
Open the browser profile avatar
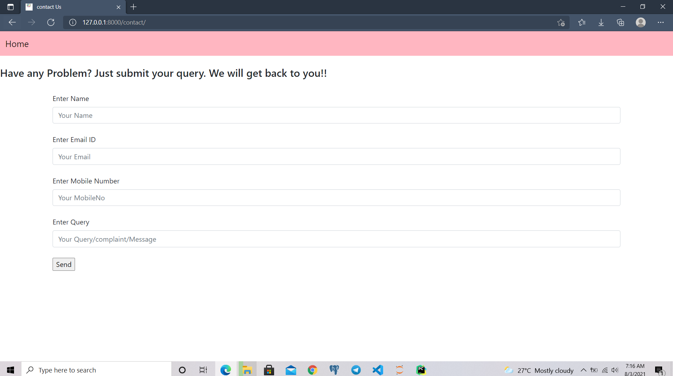pos(640,22)
